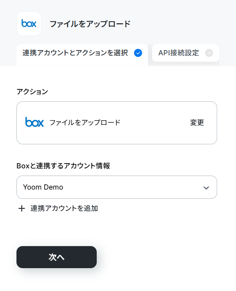Click the アクション section label
236x291 pixels.
[33, 91]
